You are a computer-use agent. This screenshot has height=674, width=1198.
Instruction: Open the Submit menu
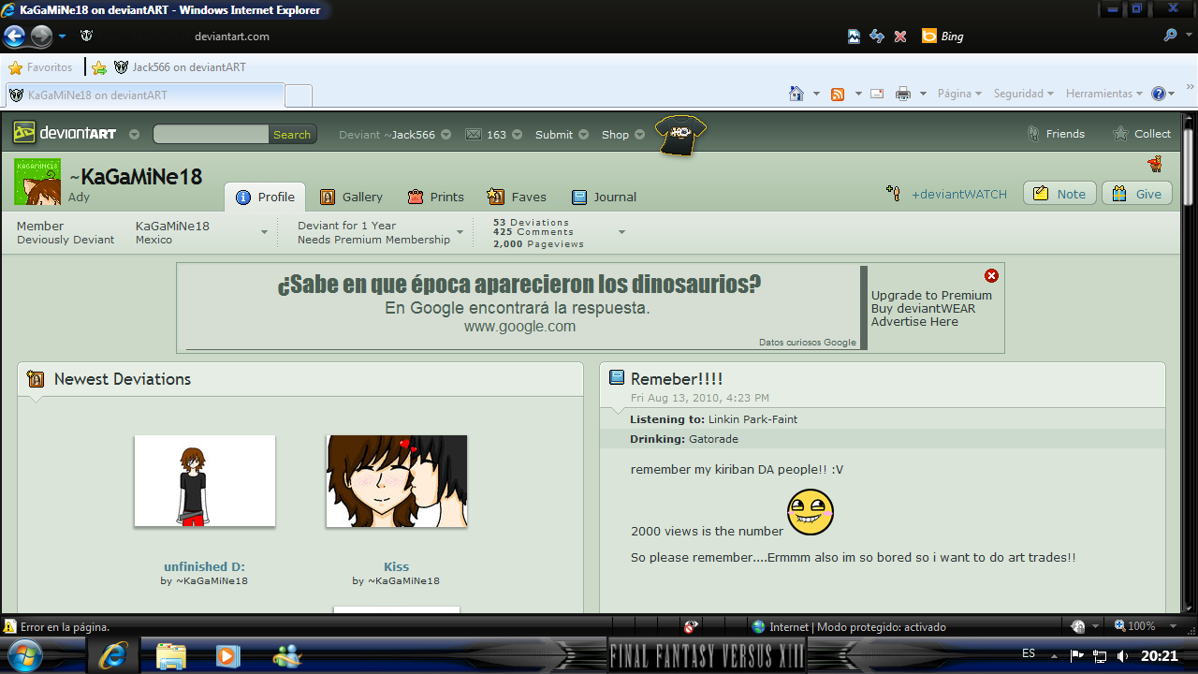click(x=562, y=135)
